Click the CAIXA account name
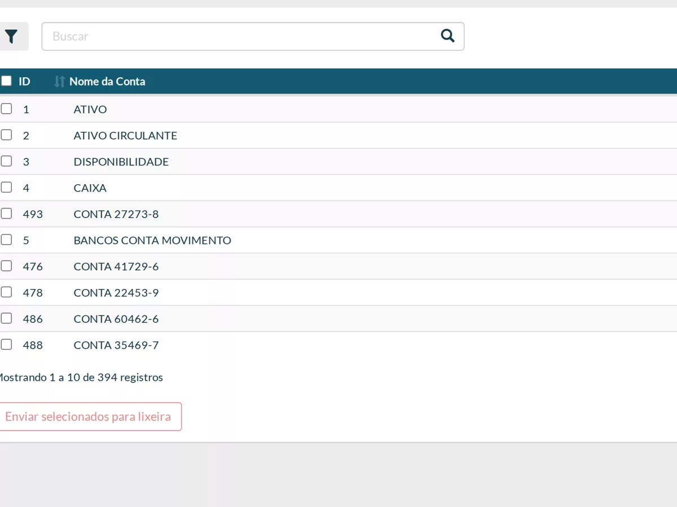 tap(90, 188)
